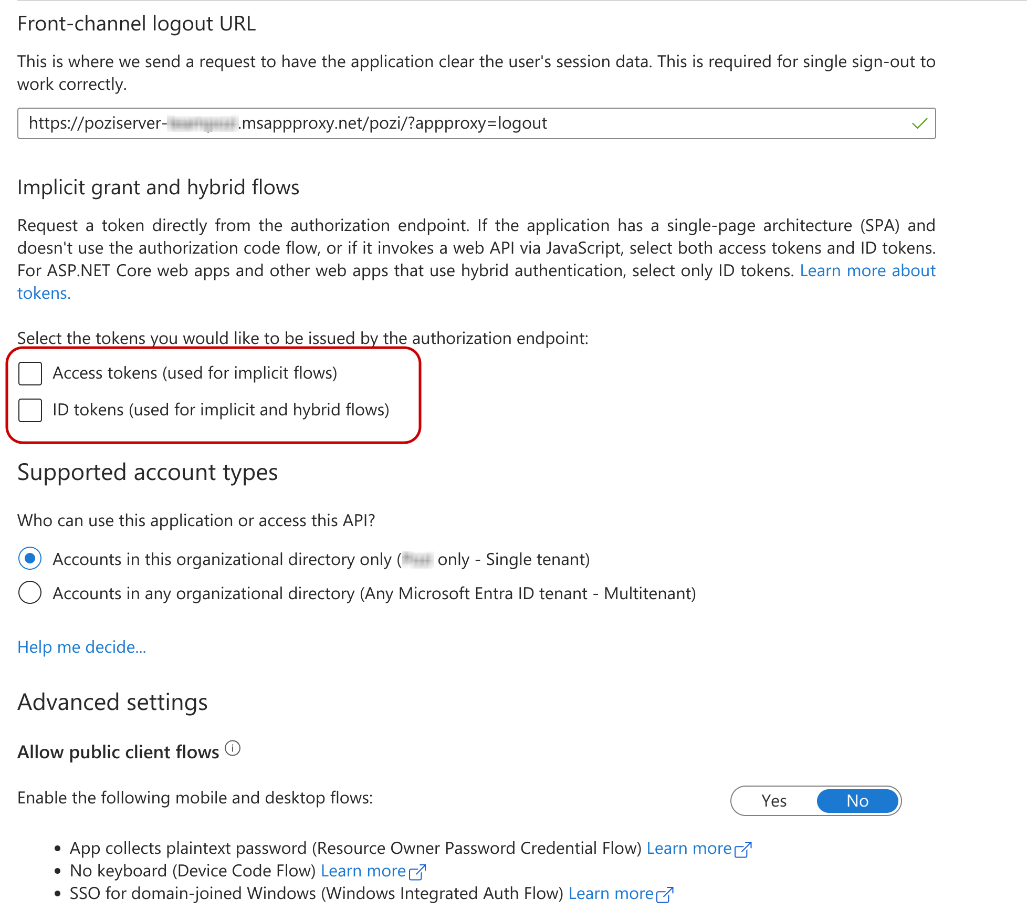The width and height of the screenshot is (1027, 920).
Task: Open Learn more for Device Code Flow
Action: [363, 871]
